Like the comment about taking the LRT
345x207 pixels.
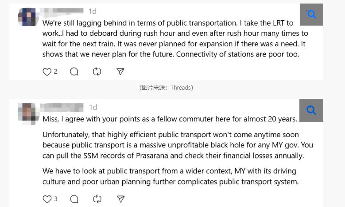(x=47, y=72)
